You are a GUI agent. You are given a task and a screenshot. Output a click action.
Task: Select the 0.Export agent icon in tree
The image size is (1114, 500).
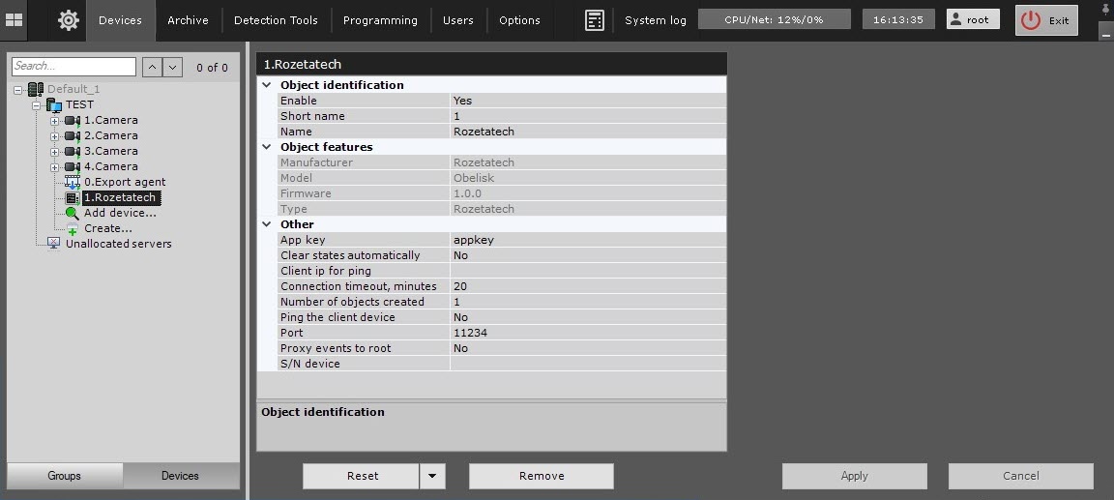coord(73,182)
